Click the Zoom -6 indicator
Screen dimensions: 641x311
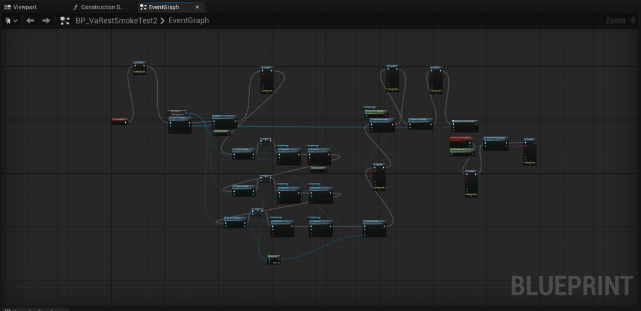[x=620, y=21]
